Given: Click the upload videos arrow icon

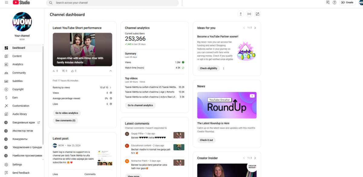Looking at the screenshot, I should [241, 14].
